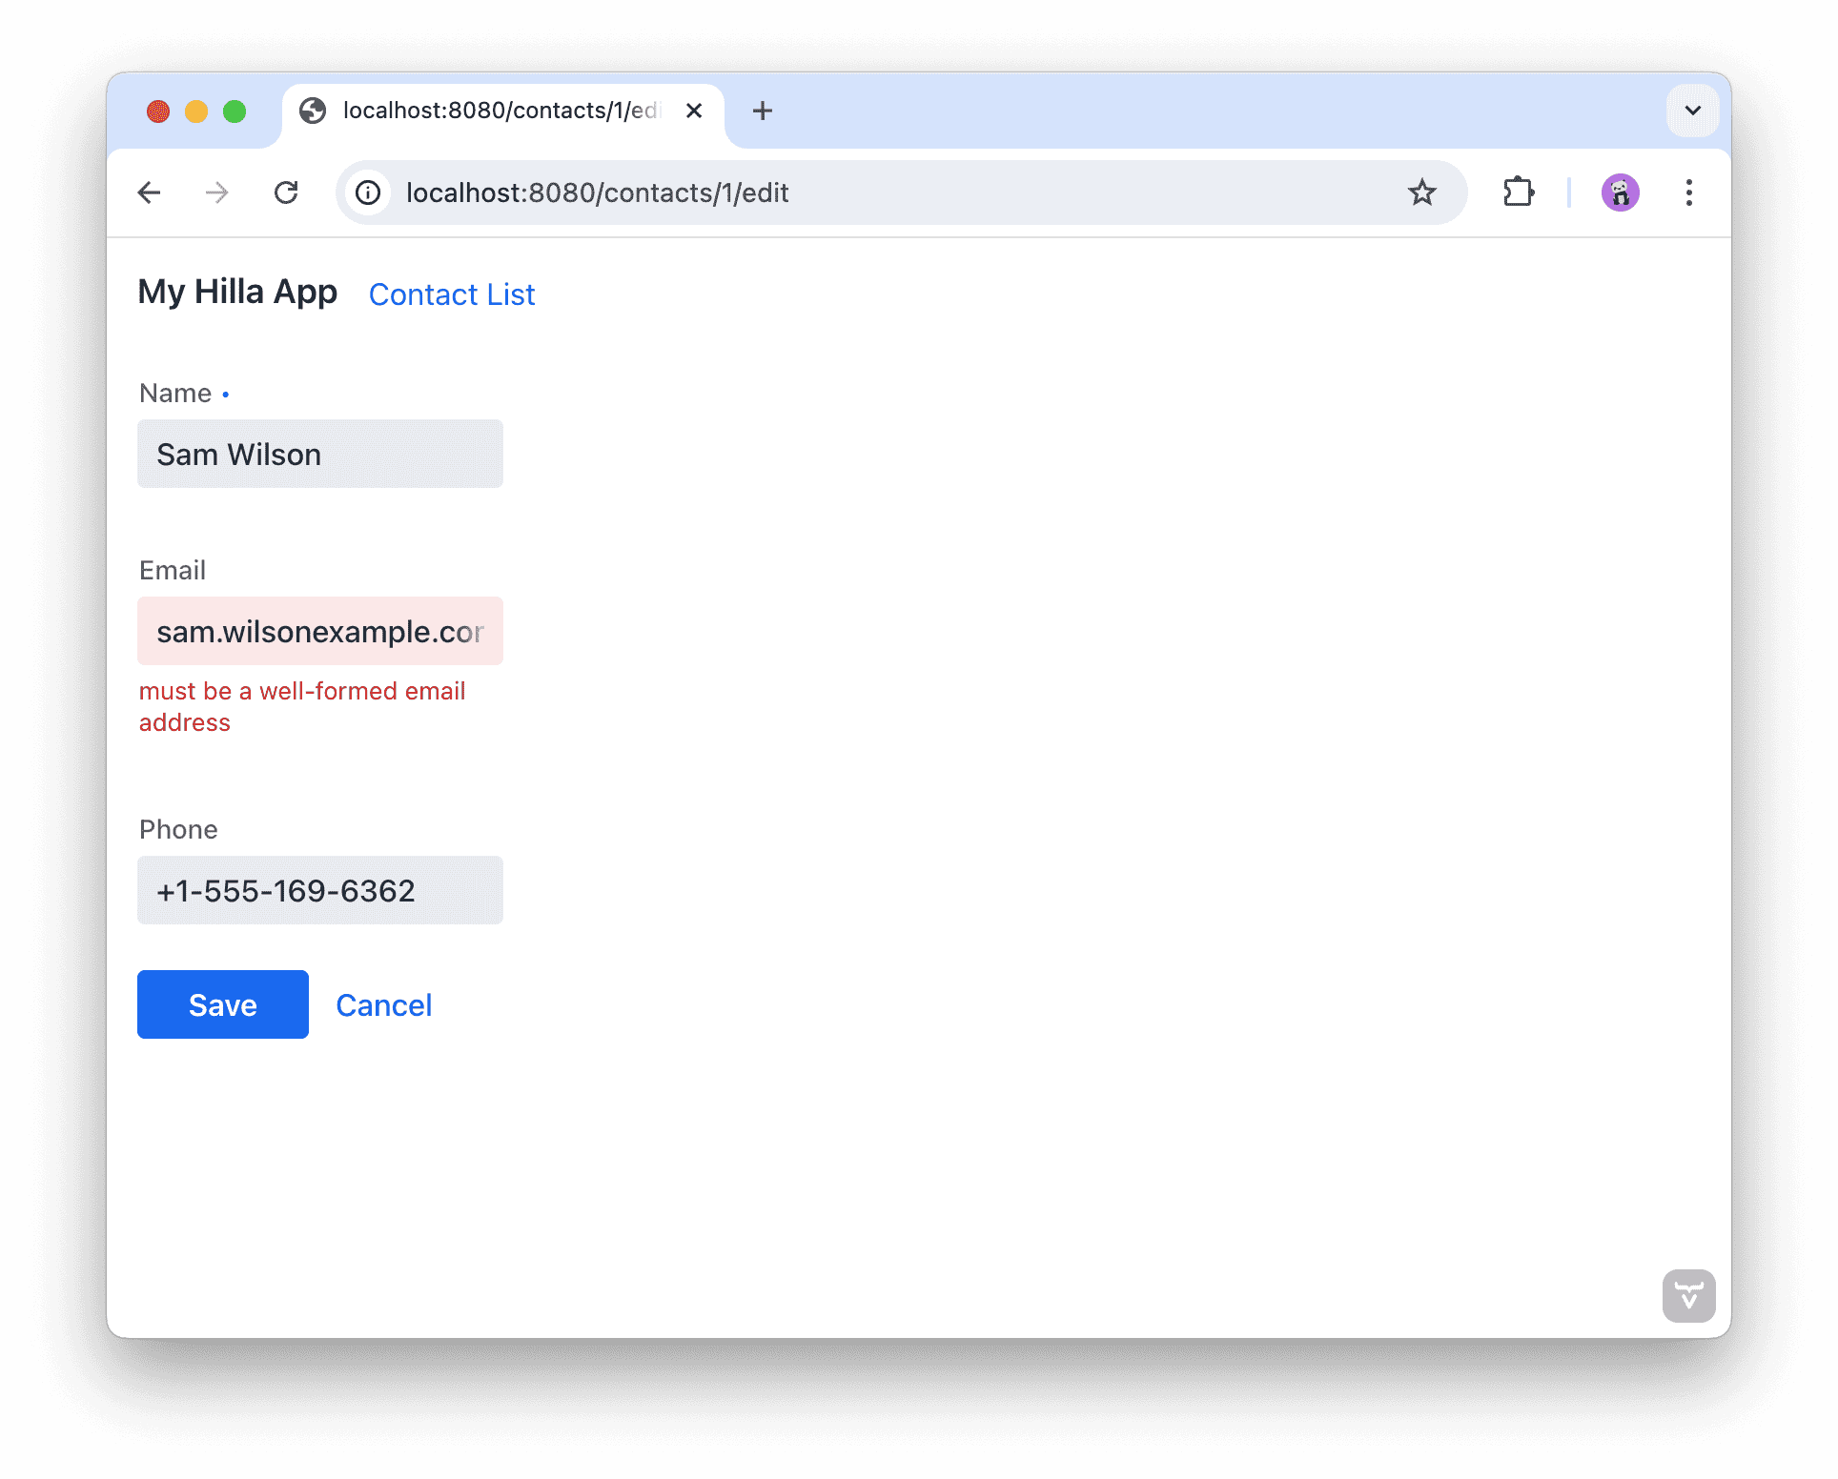The width and height of the screenshot is (1838, 1479).
Task: Focus the Name field with Sam Wilson
Action: click(x=320, y=454)
